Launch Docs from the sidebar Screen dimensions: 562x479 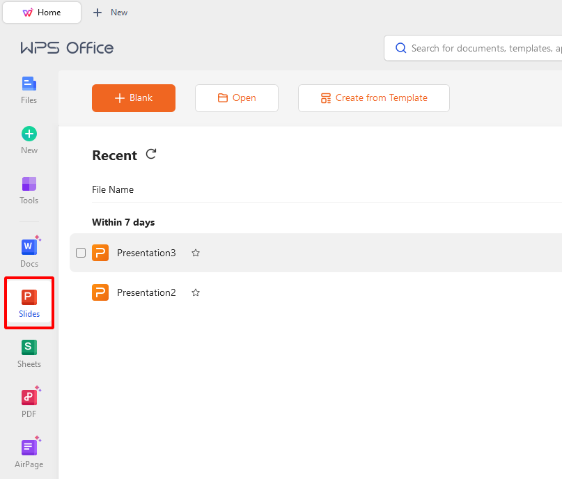(29, 252)
